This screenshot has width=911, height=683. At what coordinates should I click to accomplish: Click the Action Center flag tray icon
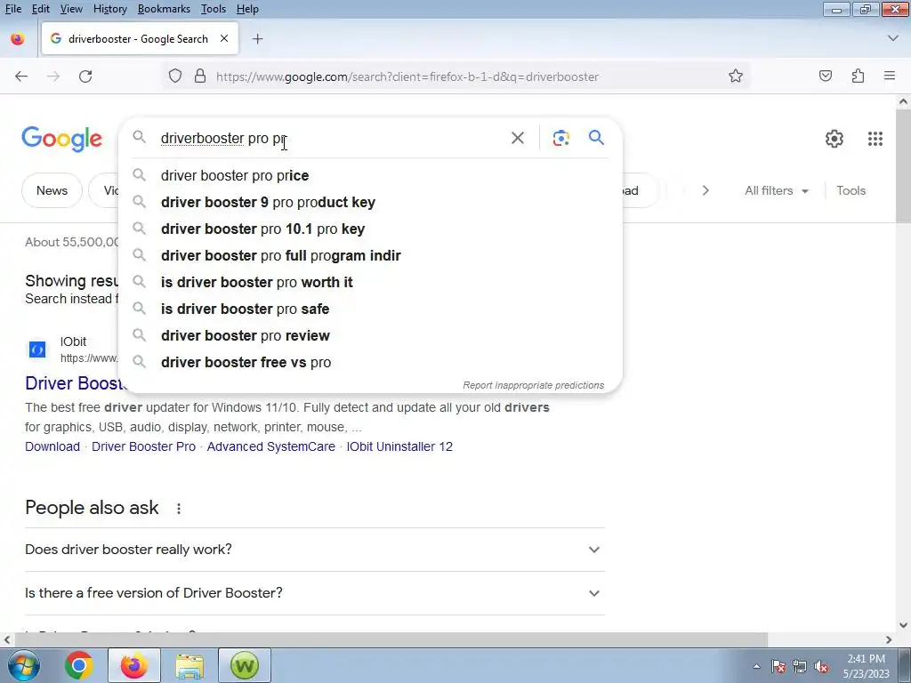[x=778, y=667]
